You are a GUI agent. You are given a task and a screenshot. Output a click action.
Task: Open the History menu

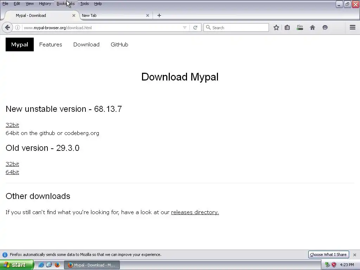pos(45,4)
